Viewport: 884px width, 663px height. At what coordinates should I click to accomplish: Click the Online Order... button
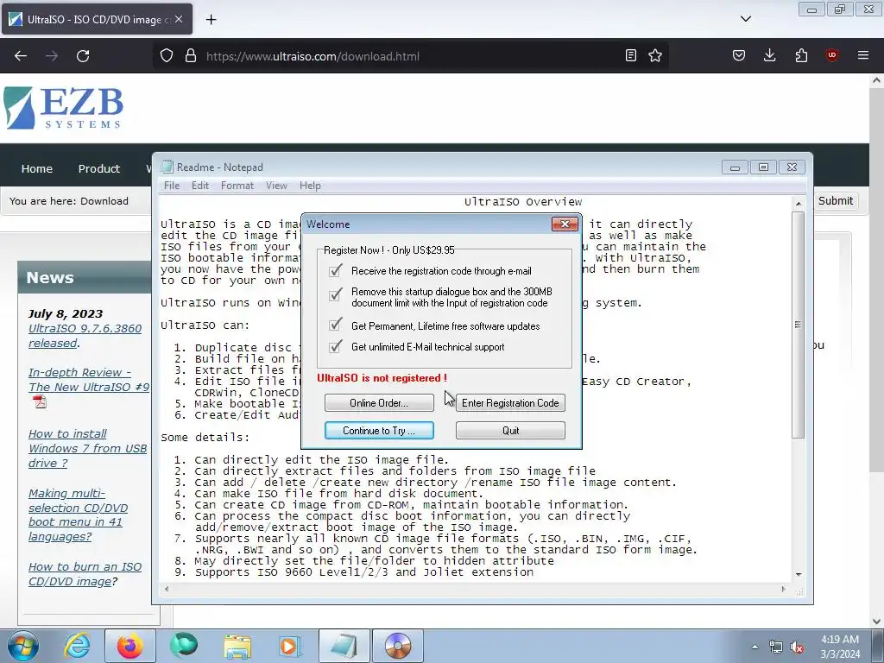[379, 402]
